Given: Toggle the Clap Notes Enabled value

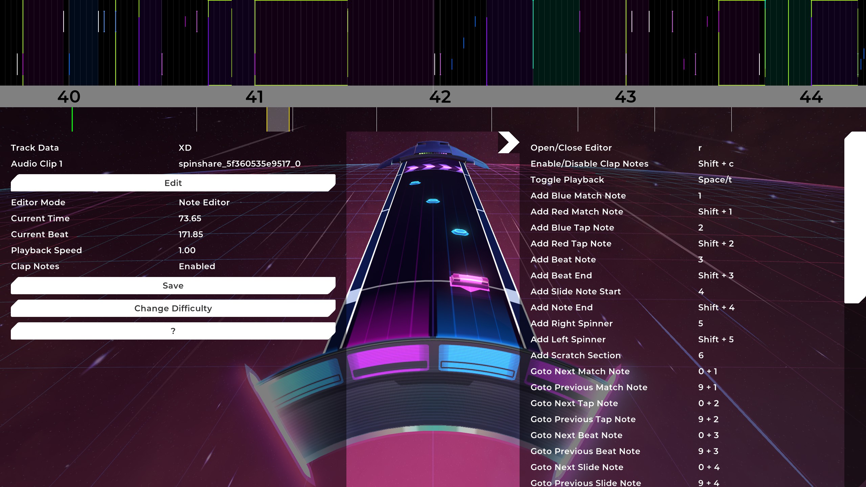Looking at the screenshot, I should (x=197, y=266).
